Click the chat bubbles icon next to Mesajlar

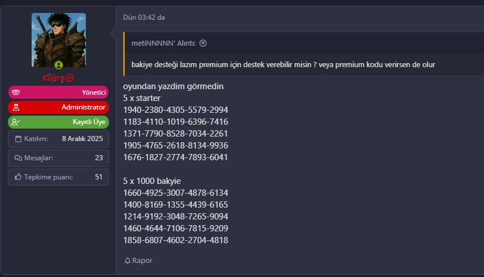[x=18, y=158]
